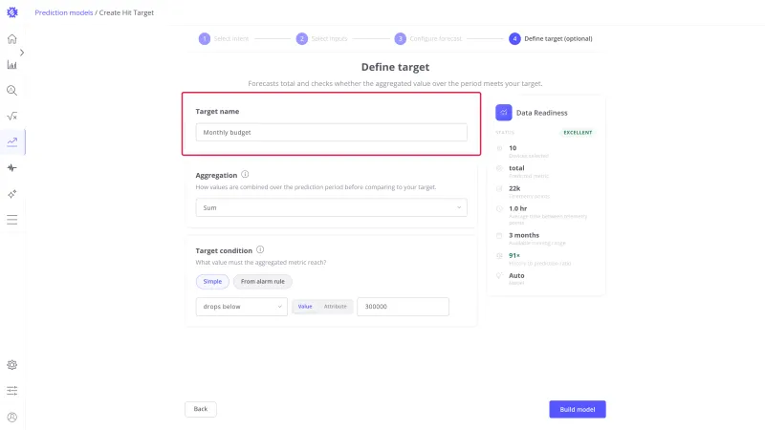
Task: Select the Simple condition option
Action: tap(212, 281)
